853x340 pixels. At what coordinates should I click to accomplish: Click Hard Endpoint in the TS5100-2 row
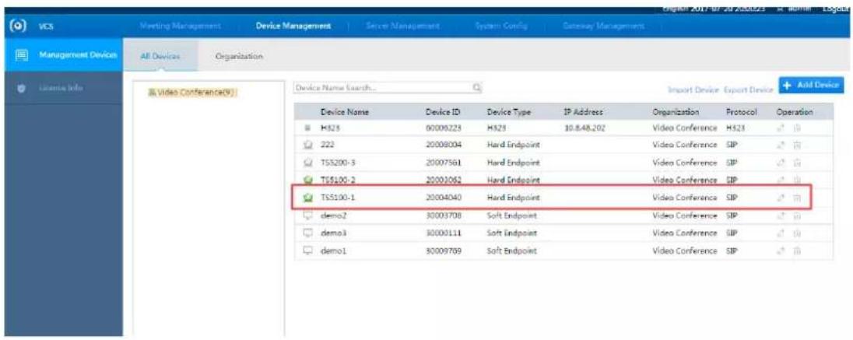click(x=514, y=180)
